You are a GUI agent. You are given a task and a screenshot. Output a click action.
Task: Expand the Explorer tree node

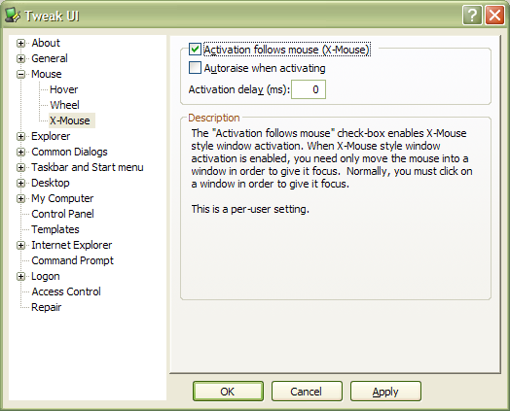20,136
